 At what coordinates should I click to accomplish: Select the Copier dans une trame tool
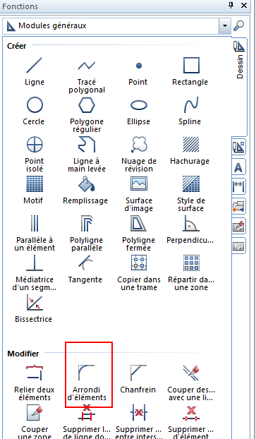point(139,272)
